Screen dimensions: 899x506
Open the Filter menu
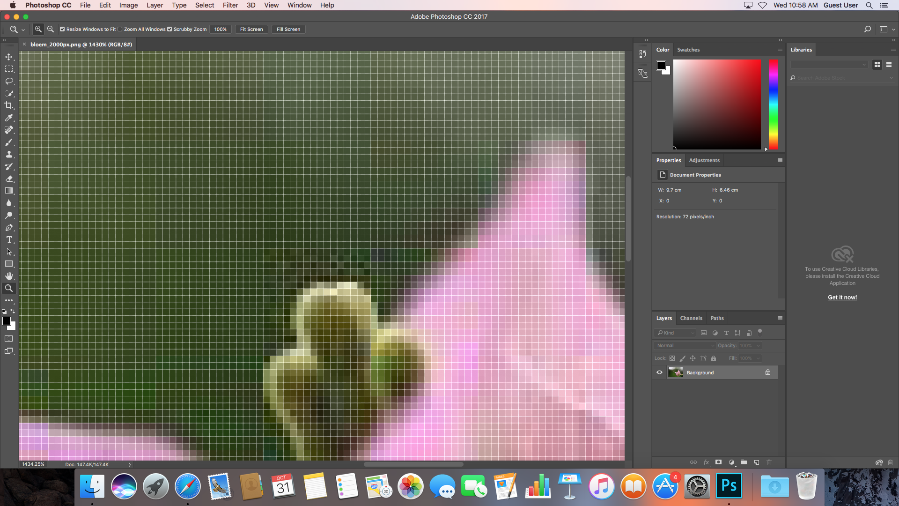(230, 5)
